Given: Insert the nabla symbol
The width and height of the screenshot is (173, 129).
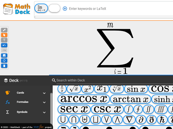Looking at the screenshot, I should [129, 120].
